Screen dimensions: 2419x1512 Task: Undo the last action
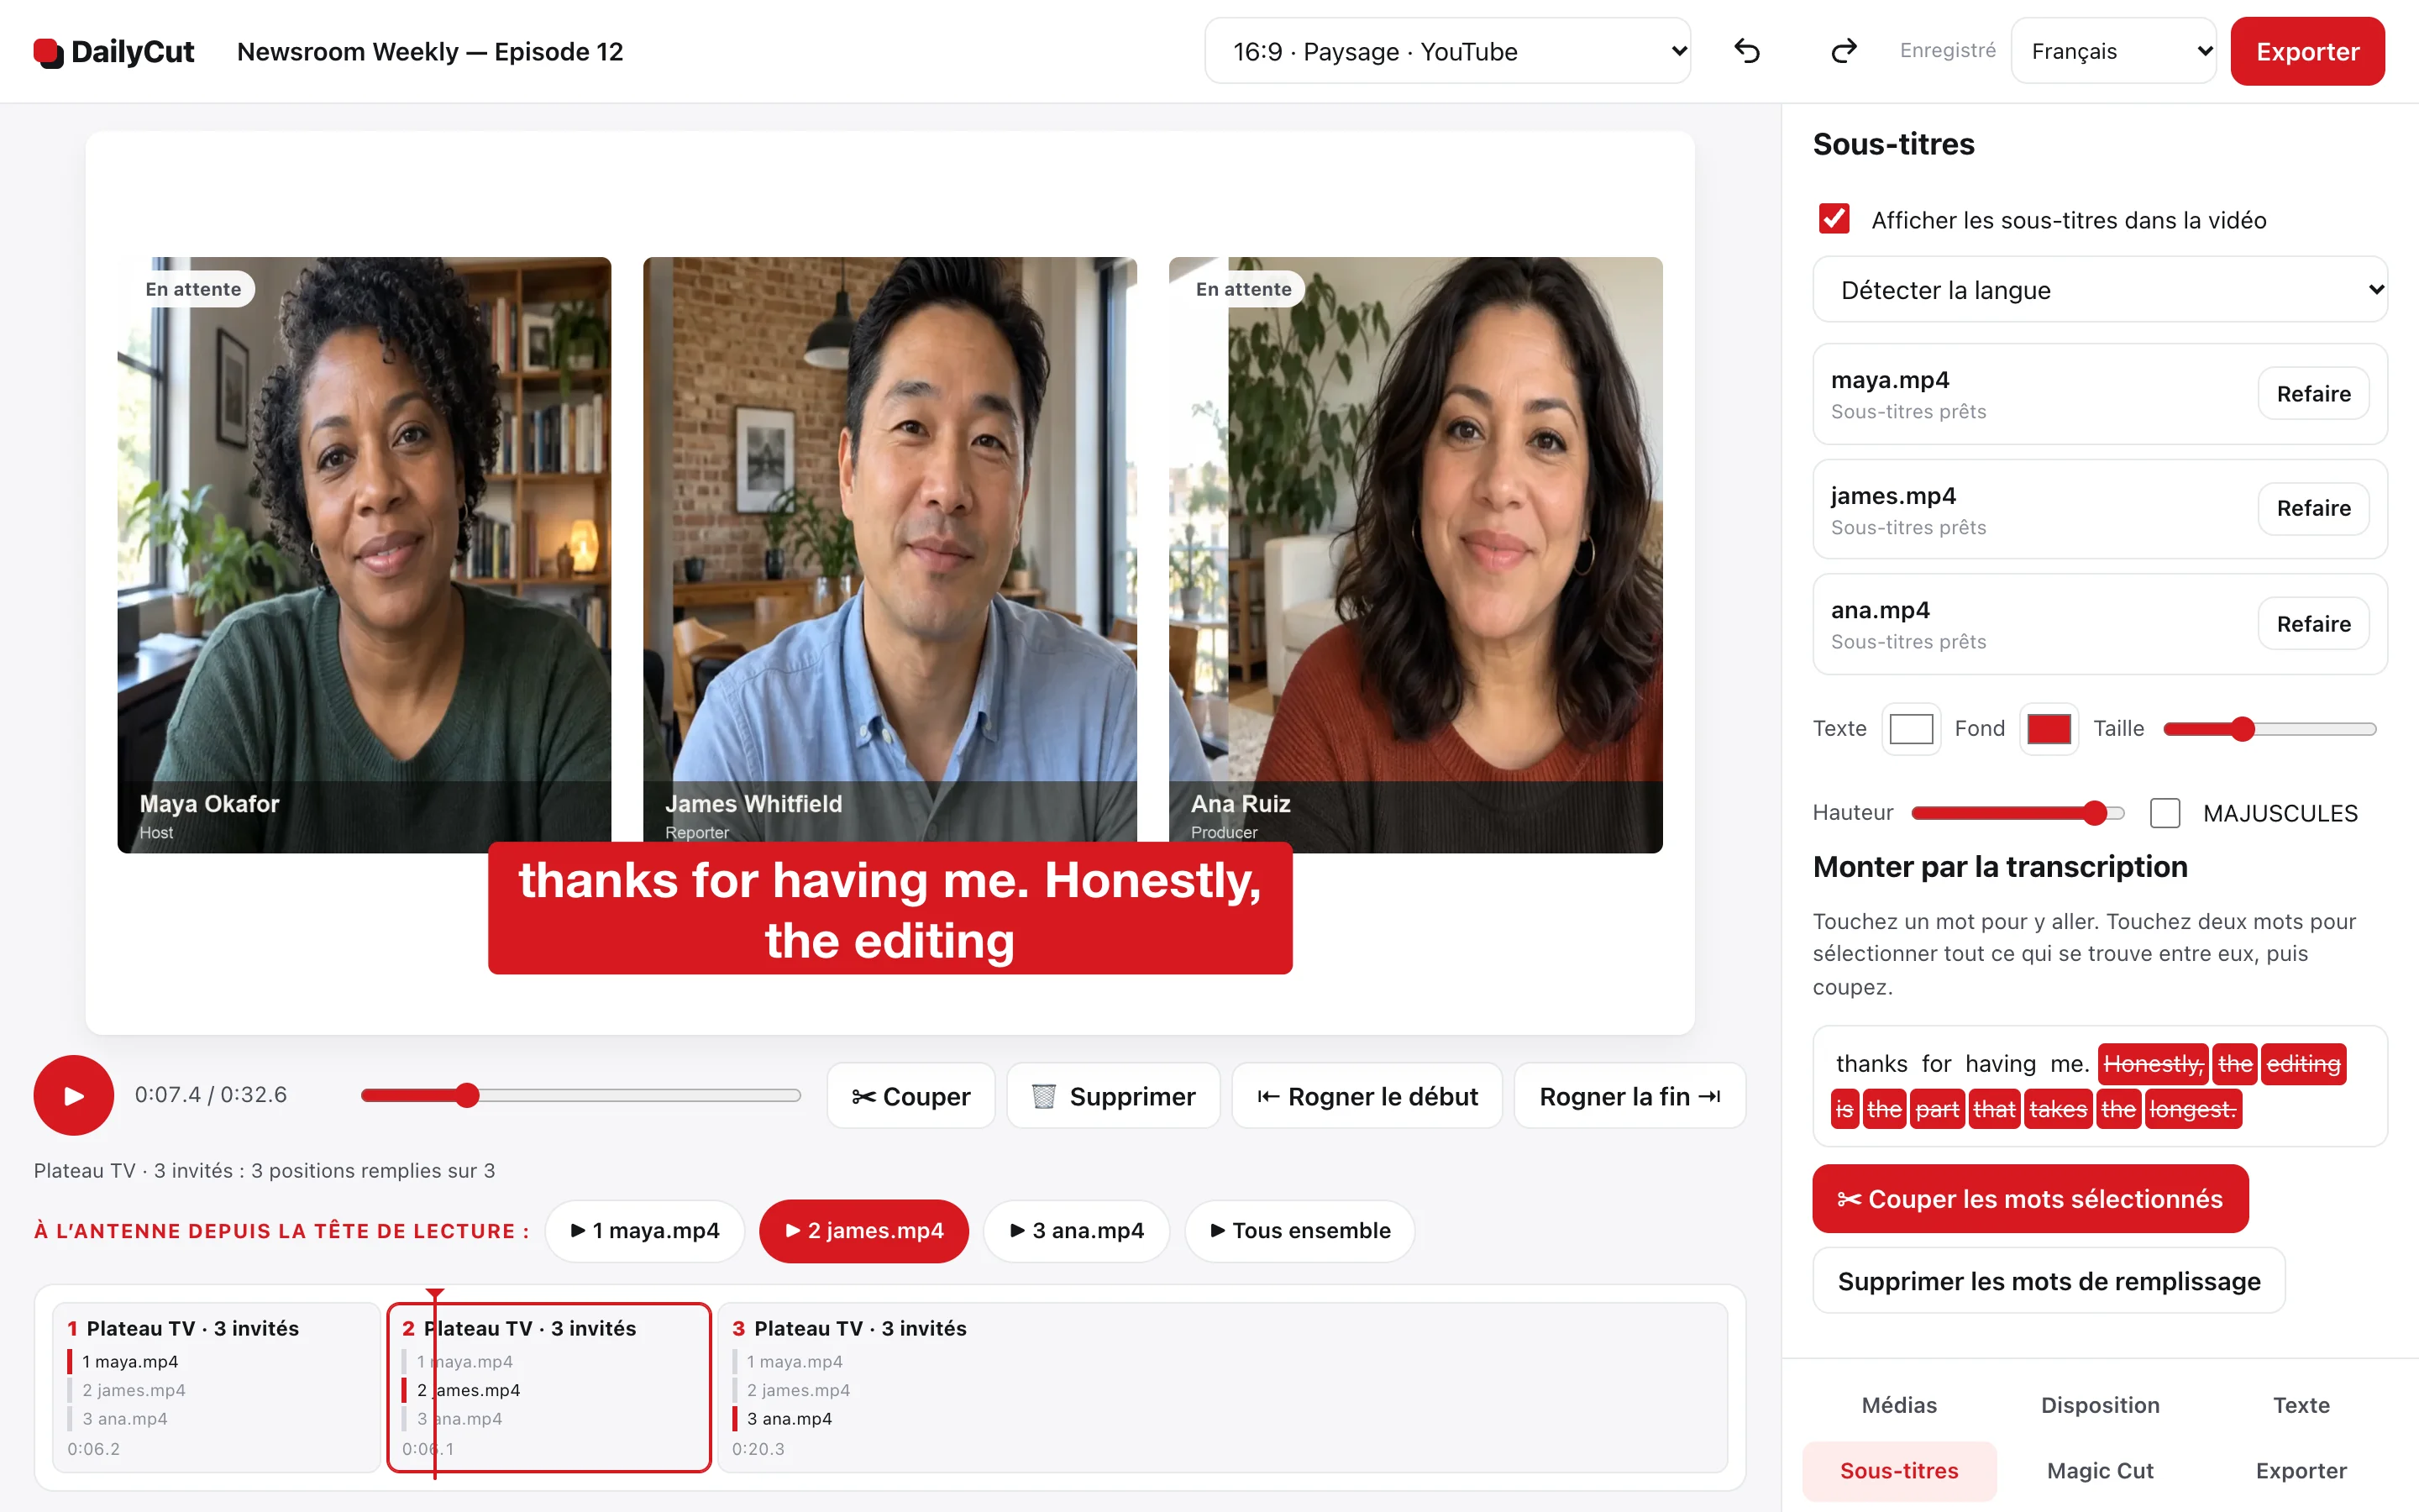tap(1746, 51)
